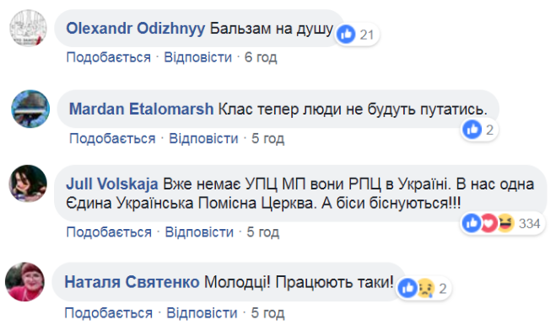Screen dimensions: 556x325
Task: Click the laughing emoji reaction on Jull Volskaja's comment
Action: point(505,223)
